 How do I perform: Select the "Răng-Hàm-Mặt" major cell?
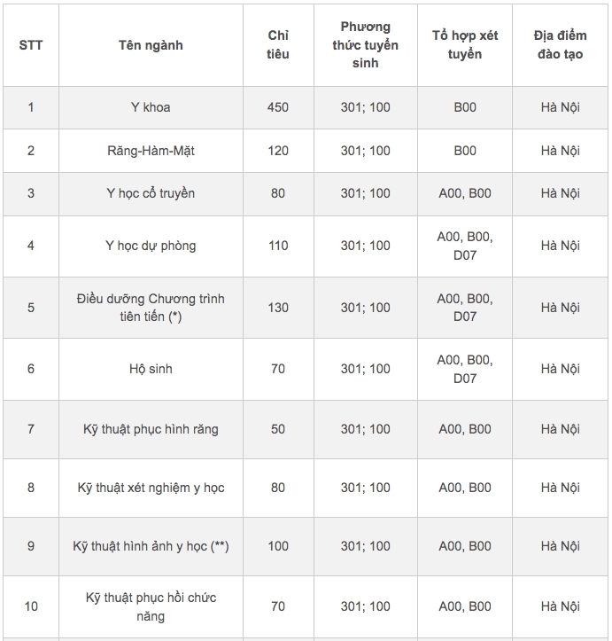tap(151, 151)
